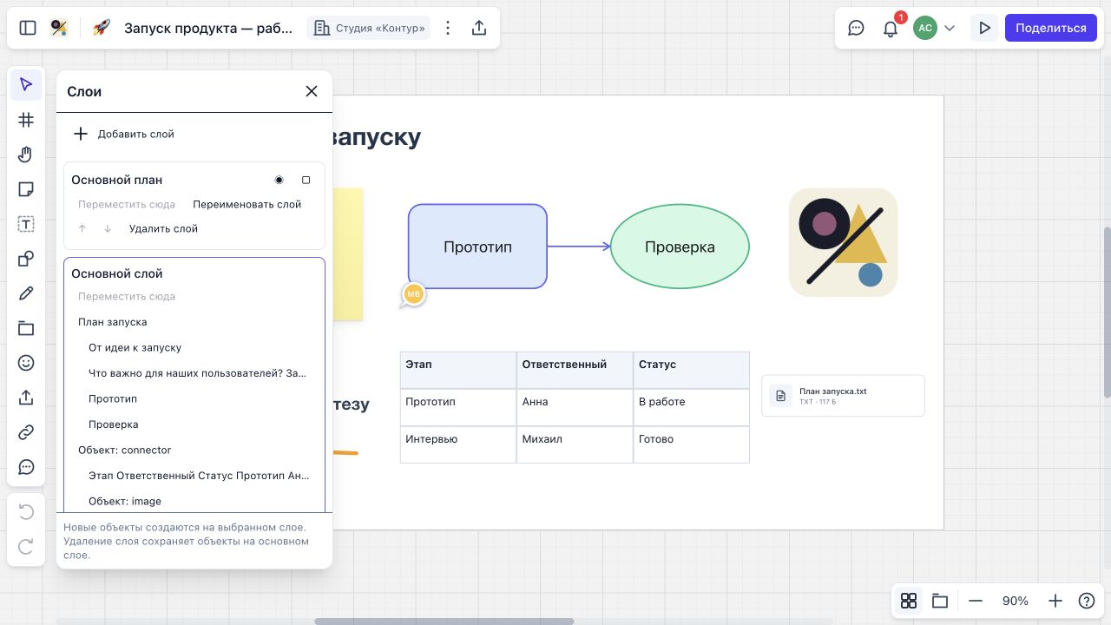Pick the sticky note tool
This screenshot has width=1111, height=625.
(x=26, y=189)
